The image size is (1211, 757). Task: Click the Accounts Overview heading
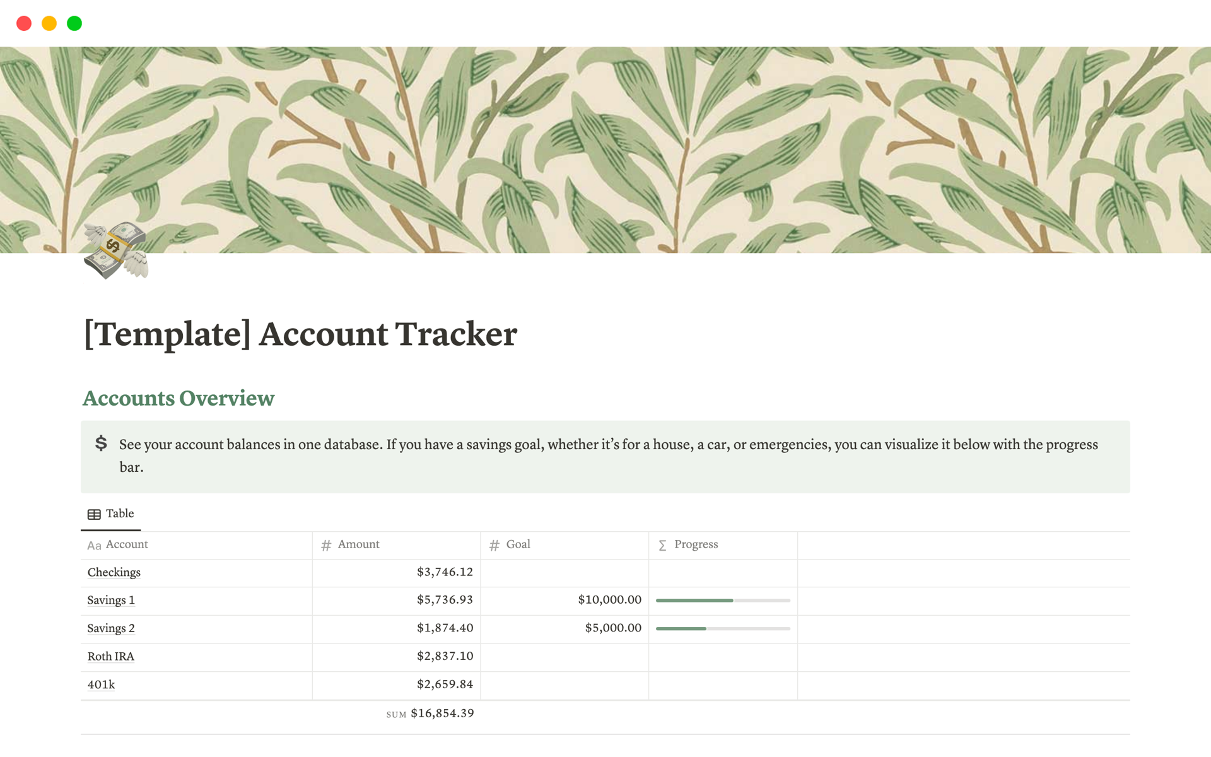(178, 399)
